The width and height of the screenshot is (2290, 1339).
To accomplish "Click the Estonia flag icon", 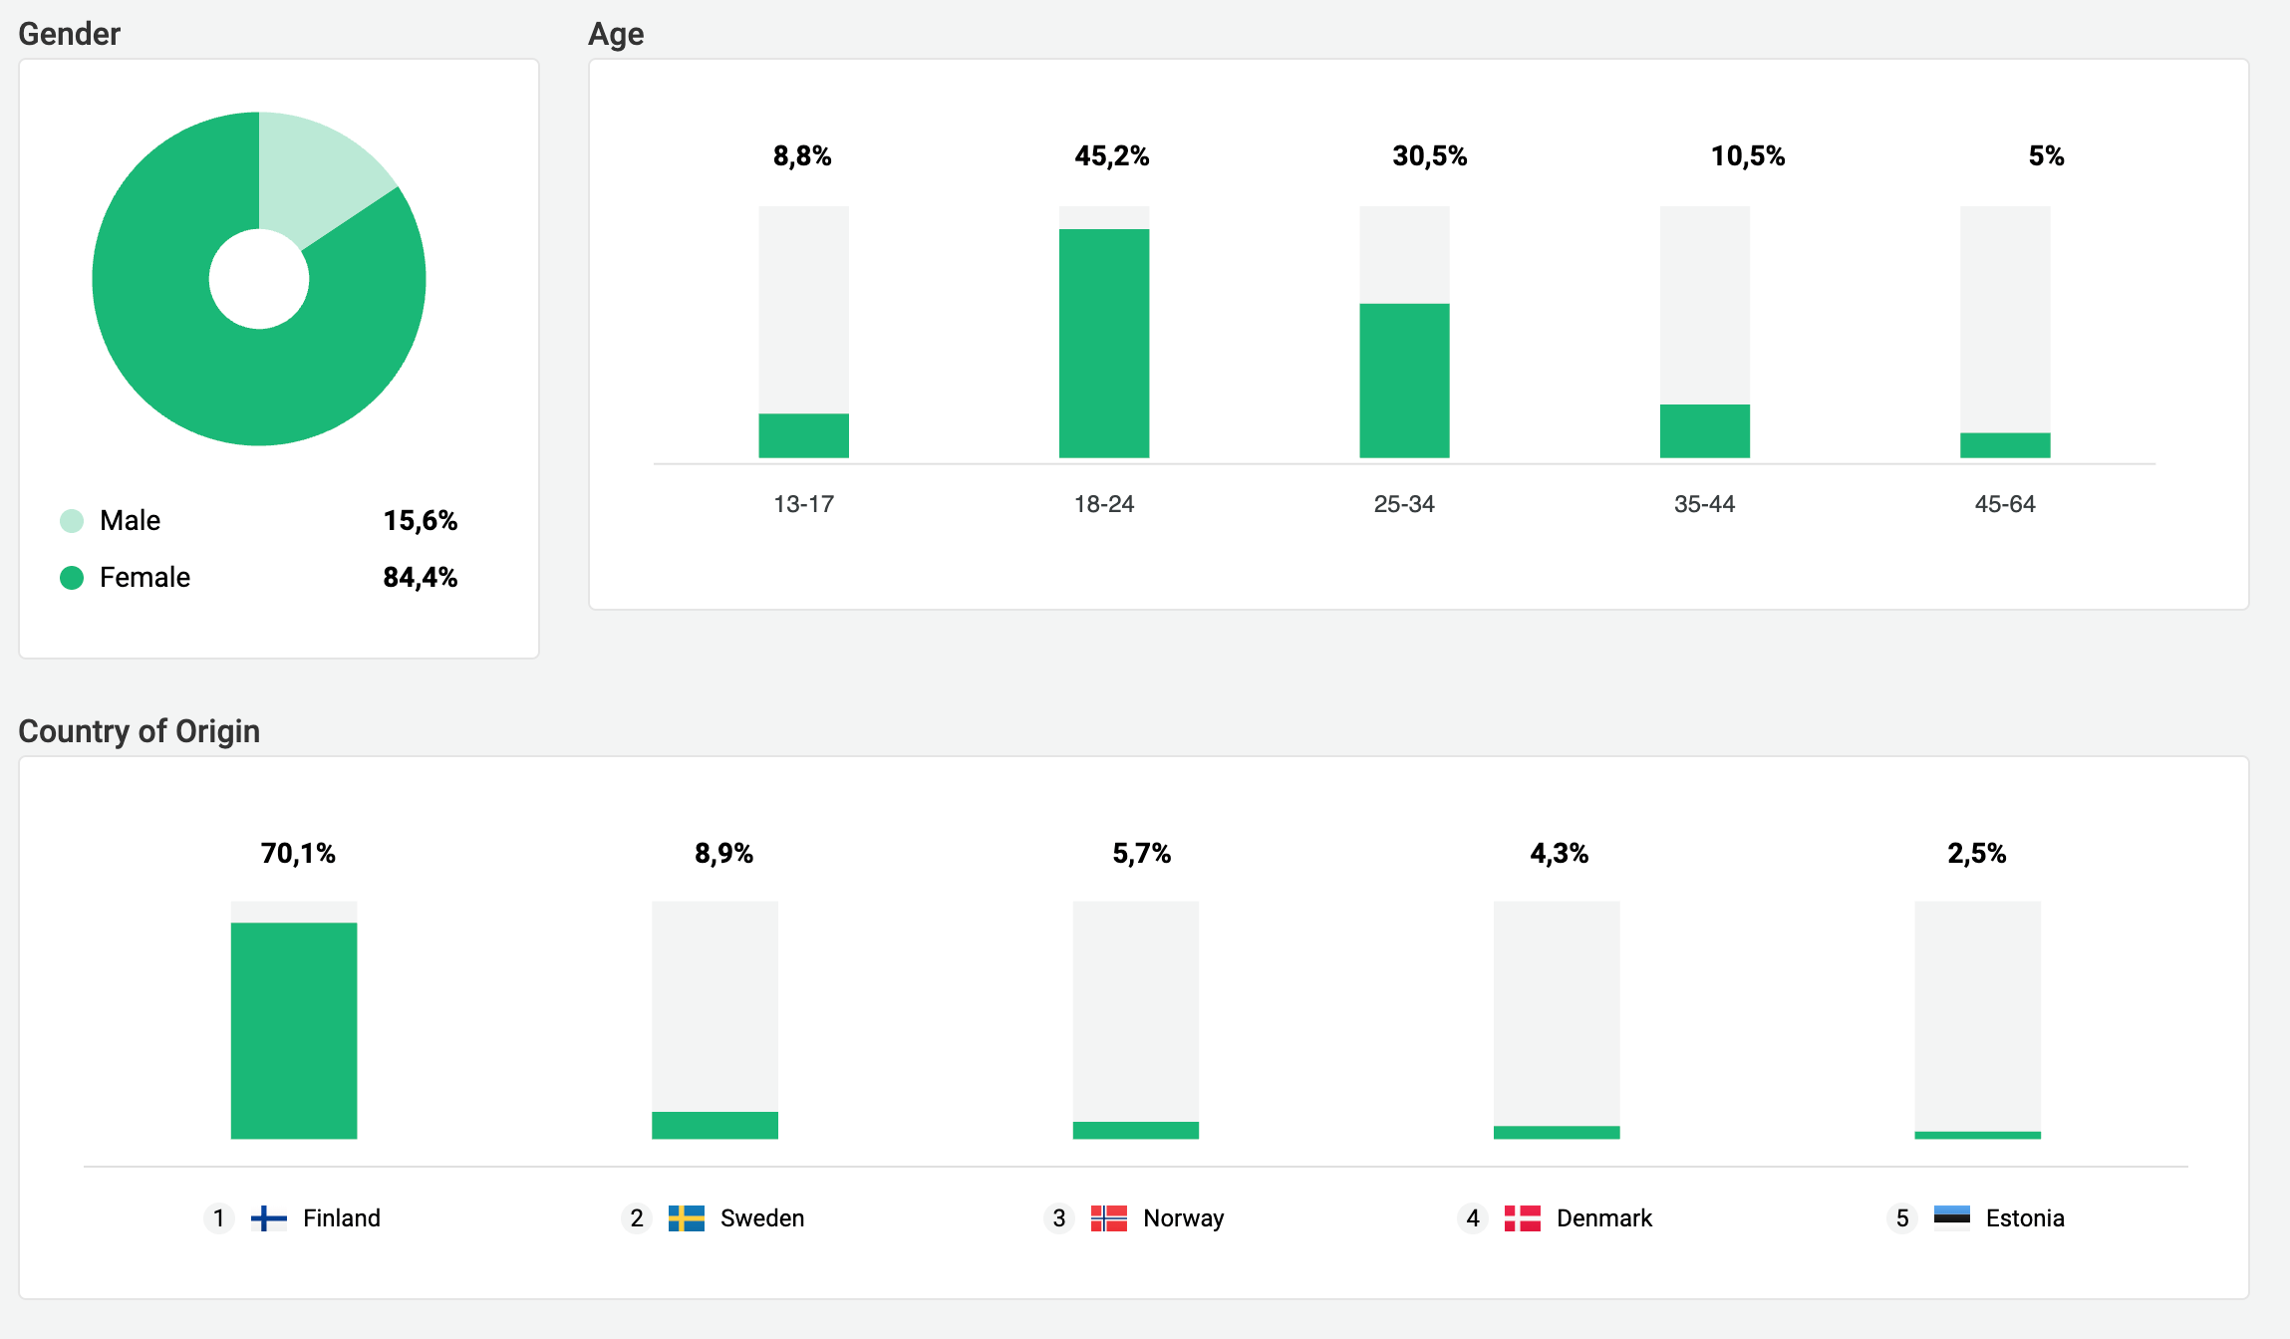I will 1951,1216.
